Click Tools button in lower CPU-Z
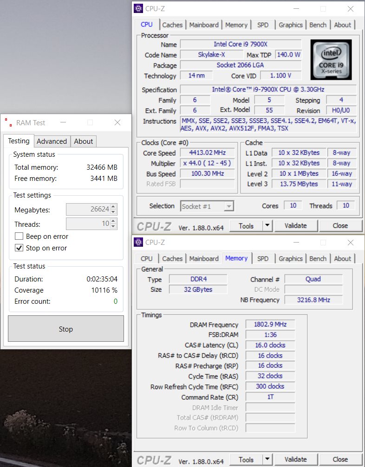Screen dimensions: 365x467 tap(246, 459)
